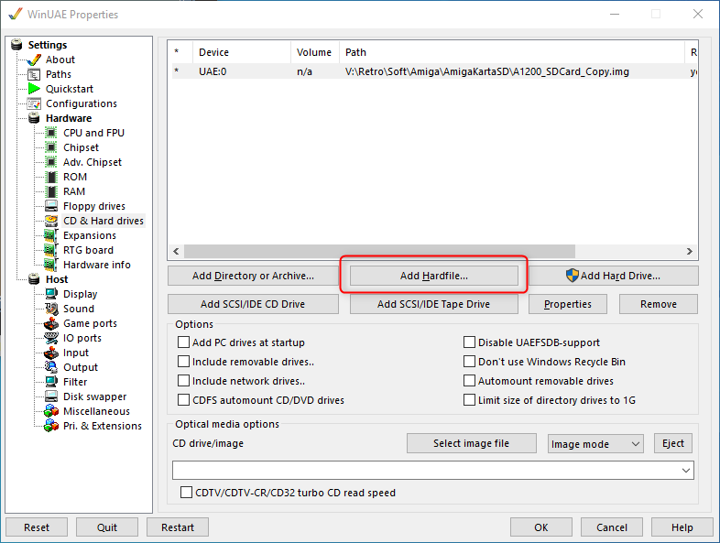Toggle Disable UAEFSDB-support checkbox
The image size is (720, 543).
pos(469,342)
